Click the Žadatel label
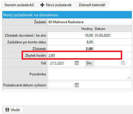The width and height of the screenshot is (133, 114). (x=40, y=22)
